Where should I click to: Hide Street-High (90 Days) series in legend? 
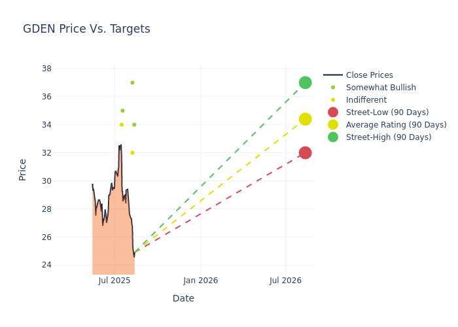388,137
